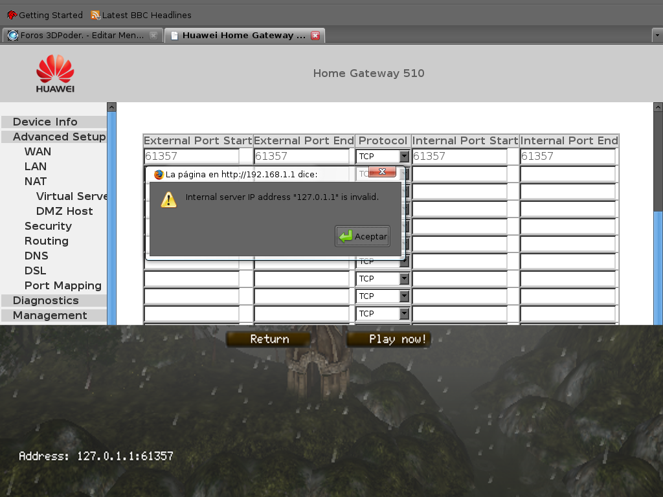The height and width of the screenshot is (497, 663).
Task: Click the Huawei logo
Action: [55, 74]
